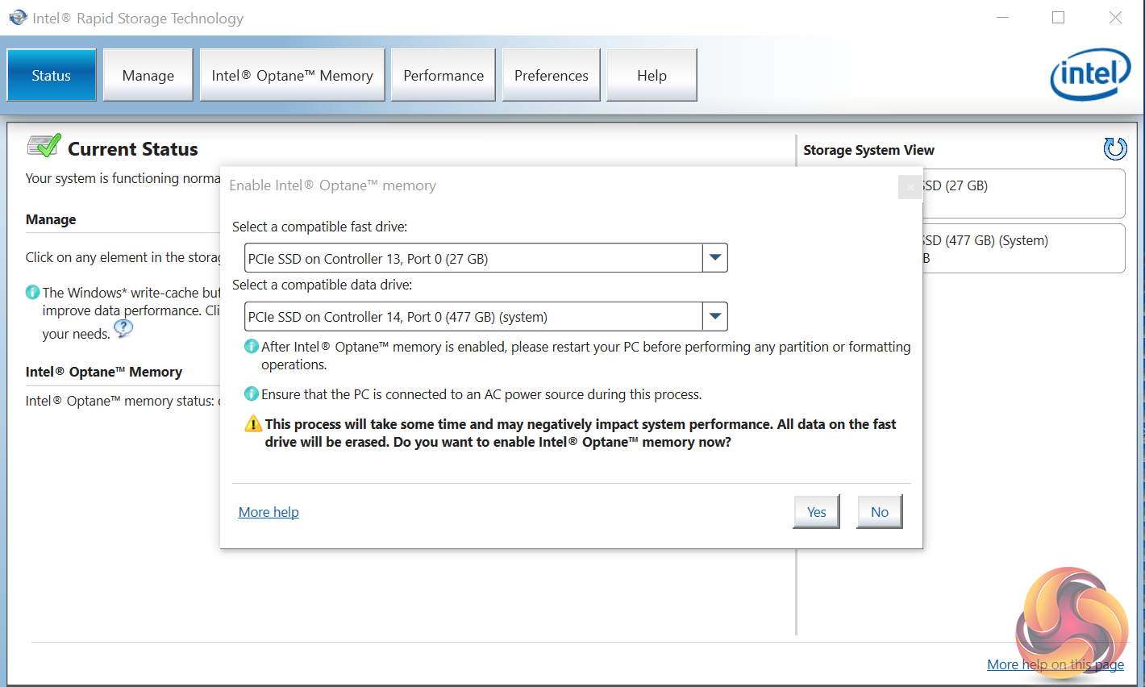
Task: Click the 'Enable Intel Optane memory' dialog title
Action: coord(332,185)
